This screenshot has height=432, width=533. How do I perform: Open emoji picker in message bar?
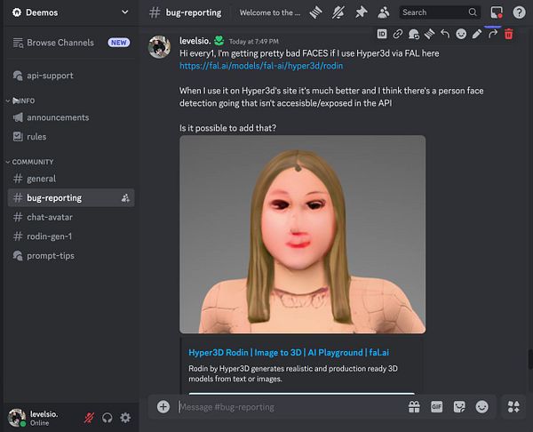click(x=481, y=407)
